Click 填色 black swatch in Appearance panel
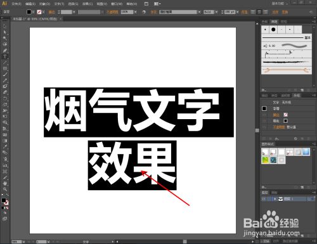Image resolution: width=317 pixels, height=244 pixels. coord(285,121)
